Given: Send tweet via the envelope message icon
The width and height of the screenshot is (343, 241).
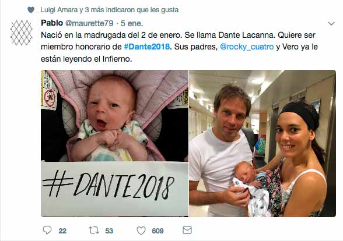Looking at the screenshot, I should click(187, 230).
